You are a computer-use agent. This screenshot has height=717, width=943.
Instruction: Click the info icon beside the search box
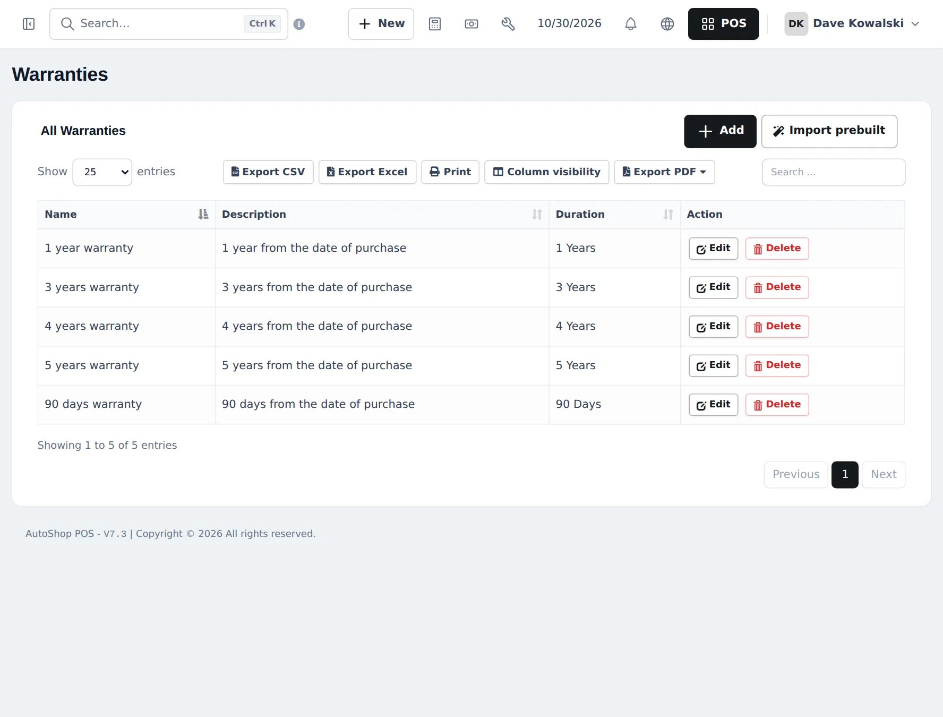tap(299, 24)
